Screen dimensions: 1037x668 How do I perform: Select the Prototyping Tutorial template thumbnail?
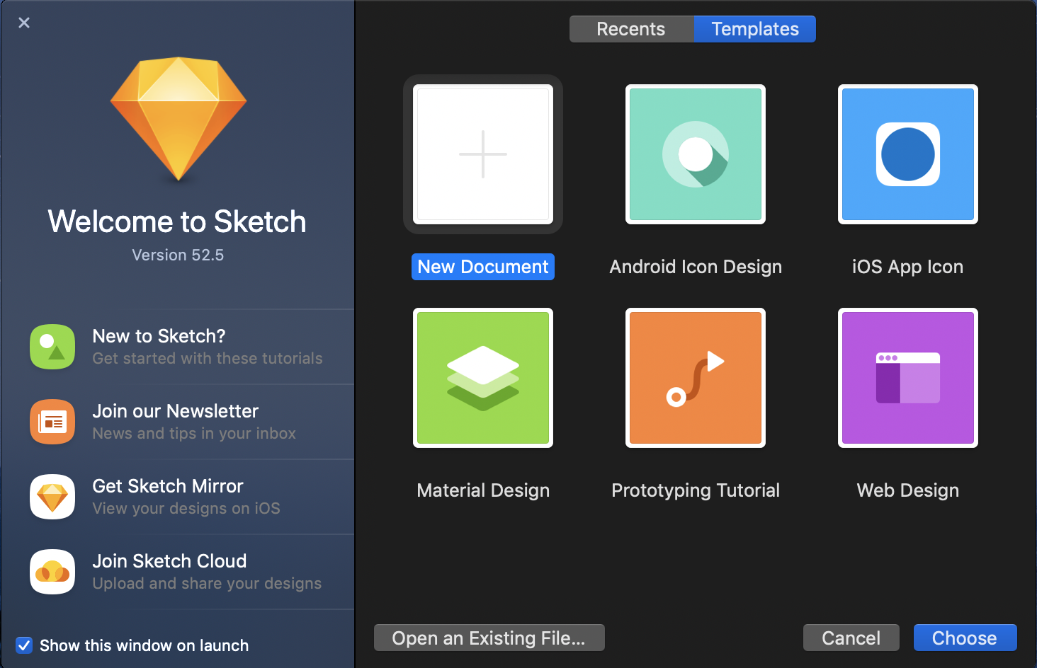(x=696, y=378)
